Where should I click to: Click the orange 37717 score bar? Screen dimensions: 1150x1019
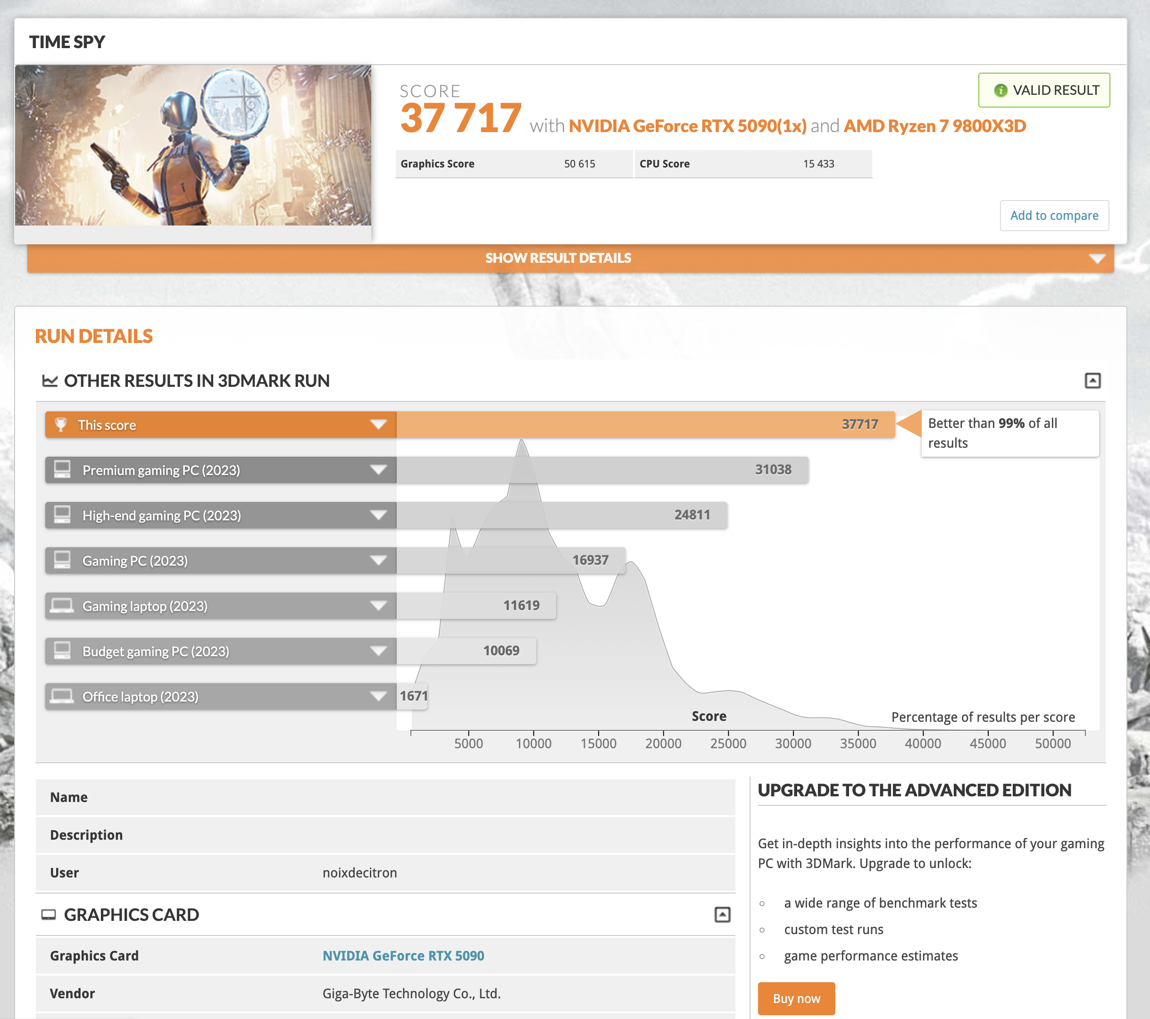point(644,424)
